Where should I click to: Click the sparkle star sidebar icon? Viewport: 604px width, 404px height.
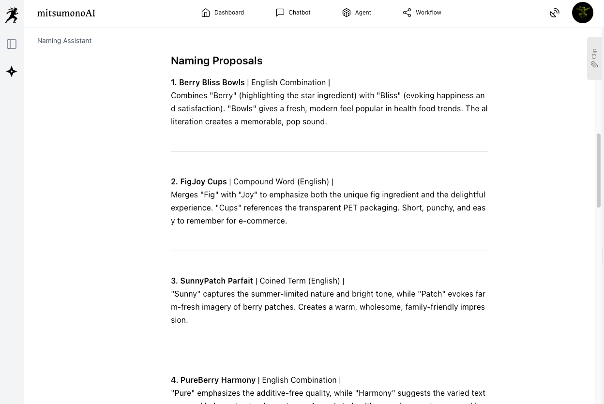[x=12, y=72]
